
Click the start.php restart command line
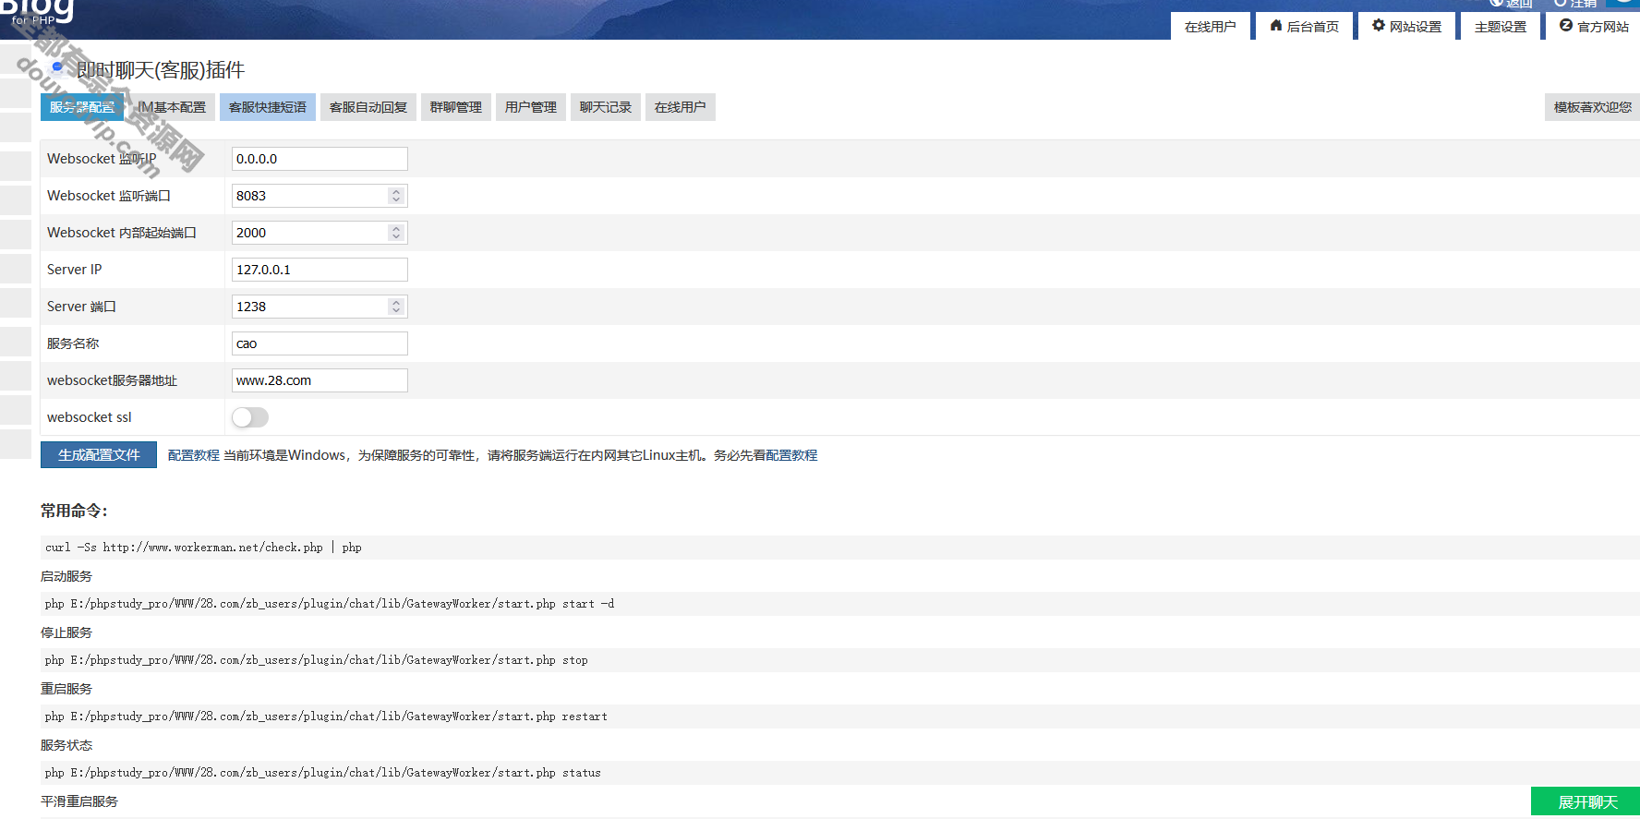(x=840, y=717)
